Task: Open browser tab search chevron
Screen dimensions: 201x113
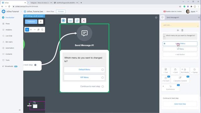Action: point(183,2)
